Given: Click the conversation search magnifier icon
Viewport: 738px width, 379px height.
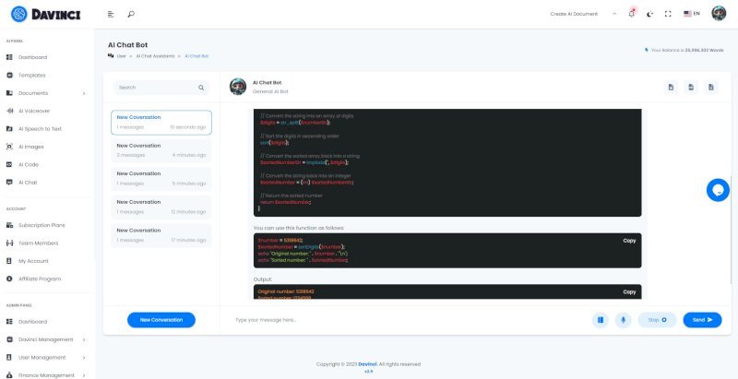Looking at the screenshot, I should (201, 88).
